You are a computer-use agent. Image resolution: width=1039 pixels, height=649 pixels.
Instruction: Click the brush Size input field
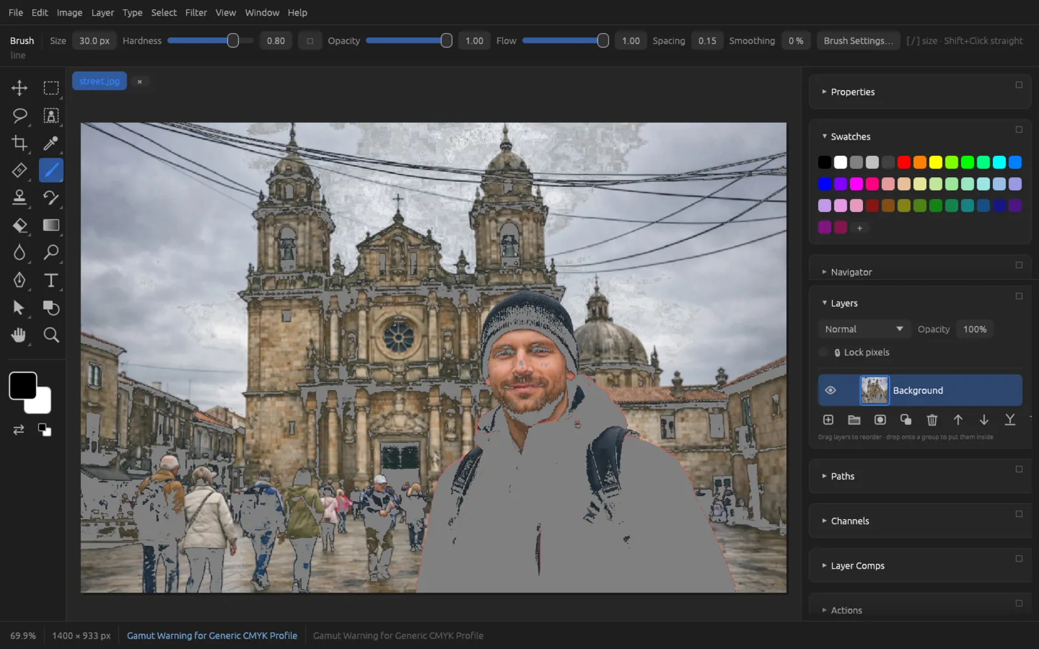[x=95, y=40]
